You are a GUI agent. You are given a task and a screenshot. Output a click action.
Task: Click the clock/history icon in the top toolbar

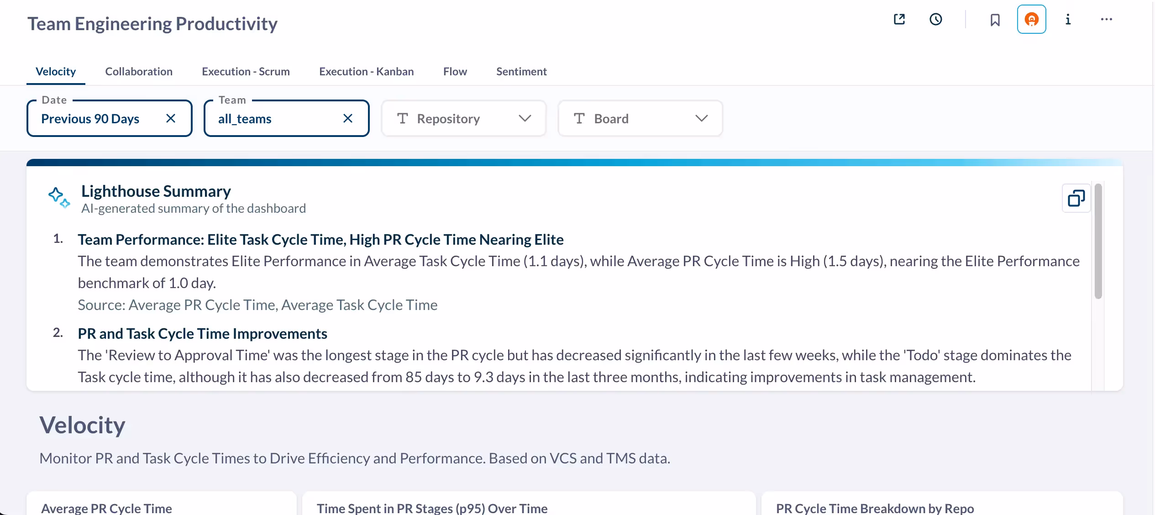[935, 19]
